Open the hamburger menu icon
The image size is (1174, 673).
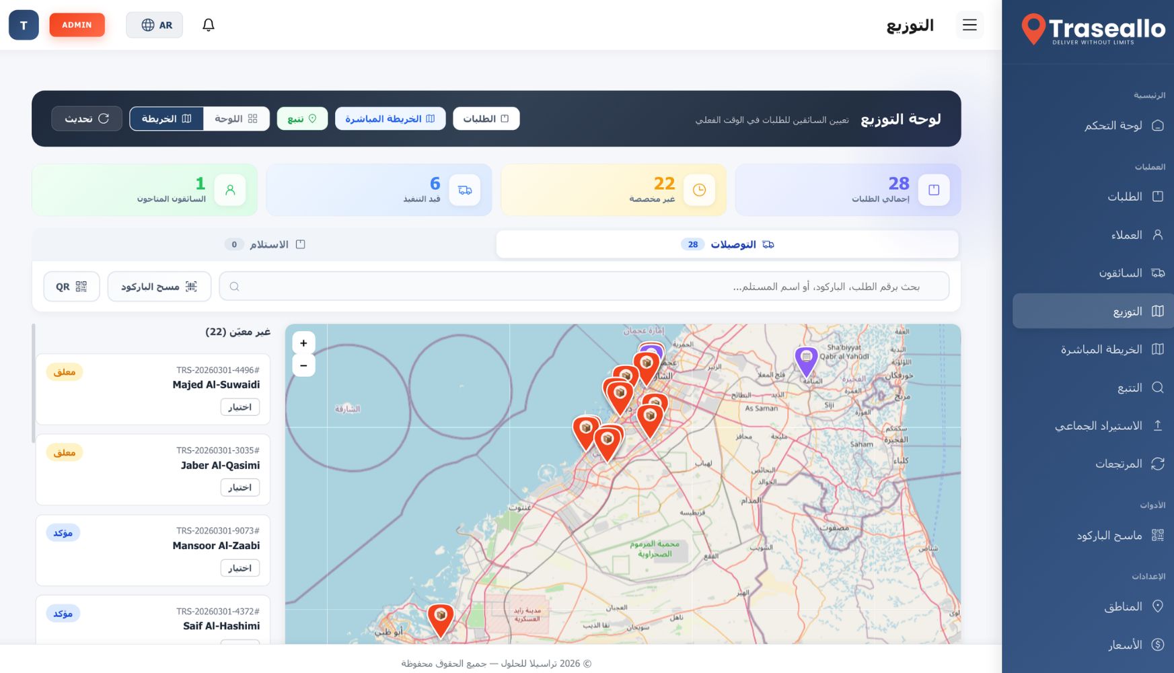click(x=969, y=25)
